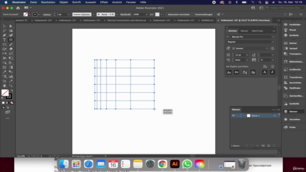Open the Rund 5 Pt. brush dropdown
The width and height of the screenshot is (306, 172).
click(x=117, y=14)
